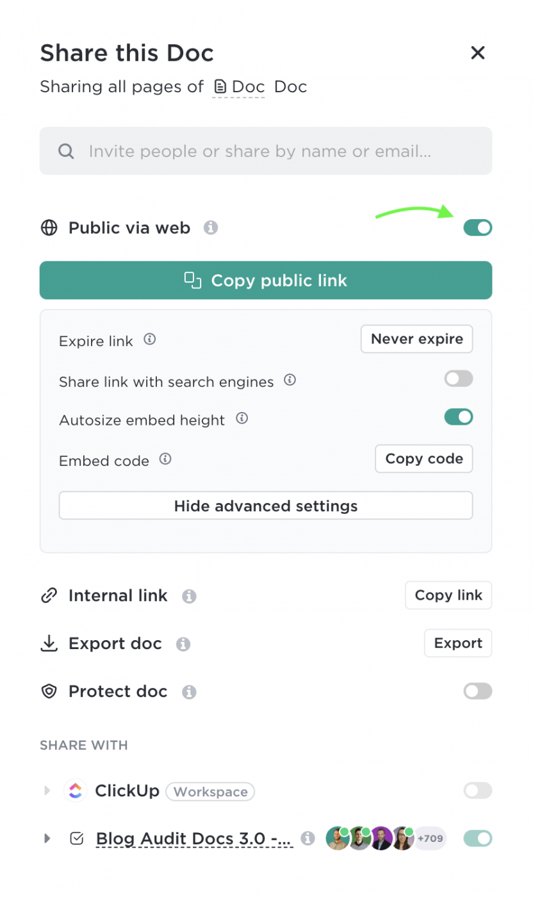Click the Copy code button

pos(424,459)
